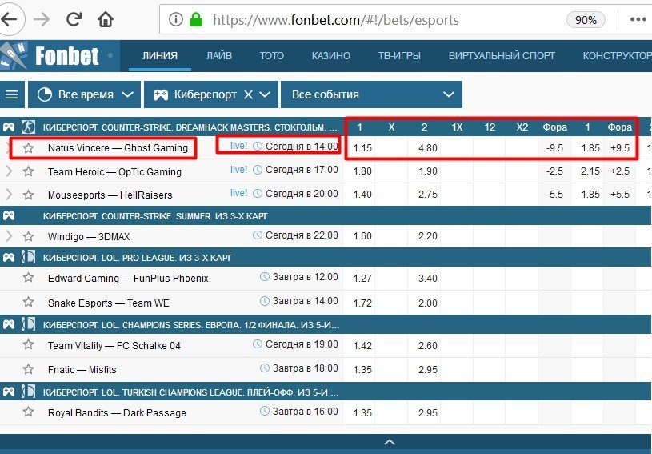Viewport: 652px width, 454px height.
Task: Click LoL icon in Champions Series header
Action: pos(28,323)
